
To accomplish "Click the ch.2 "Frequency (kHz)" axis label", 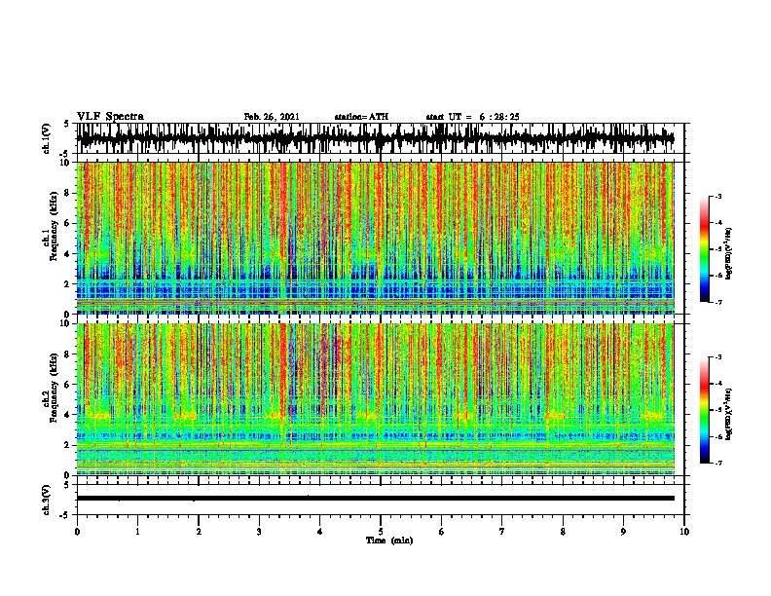I will pyautogui.click(x=55, y=388).
